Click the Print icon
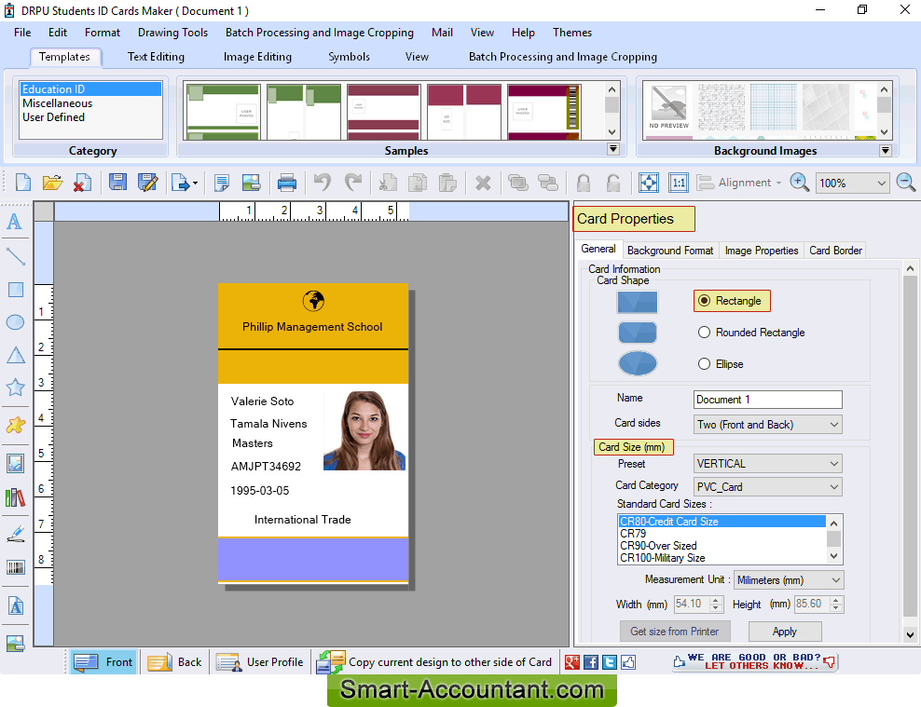921x707 pixels. tap(286, 183)
